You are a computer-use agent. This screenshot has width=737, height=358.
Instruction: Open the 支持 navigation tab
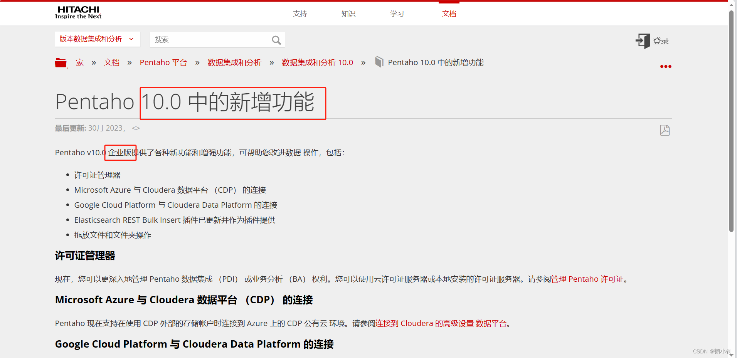300,14
